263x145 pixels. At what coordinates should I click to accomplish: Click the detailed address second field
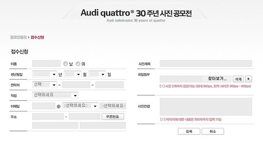pos(103,125)
